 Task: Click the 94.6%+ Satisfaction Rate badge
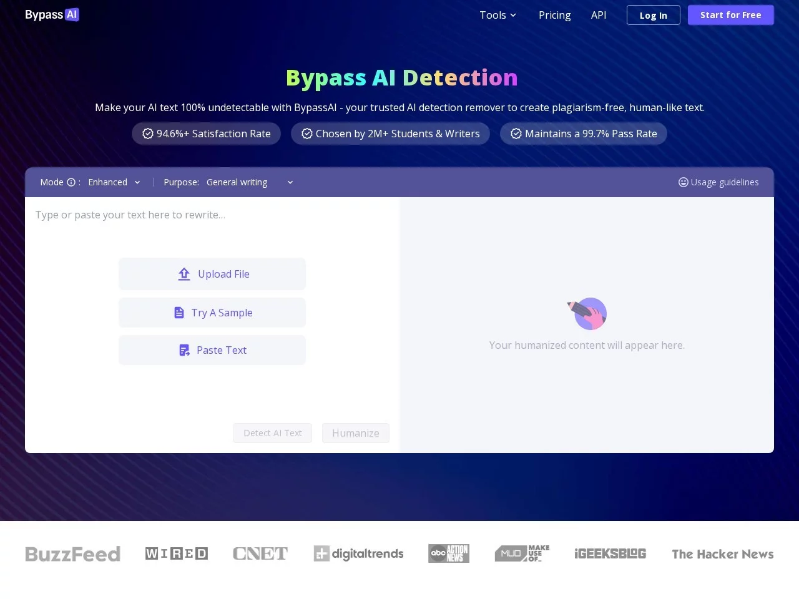[x=206, y=133]
